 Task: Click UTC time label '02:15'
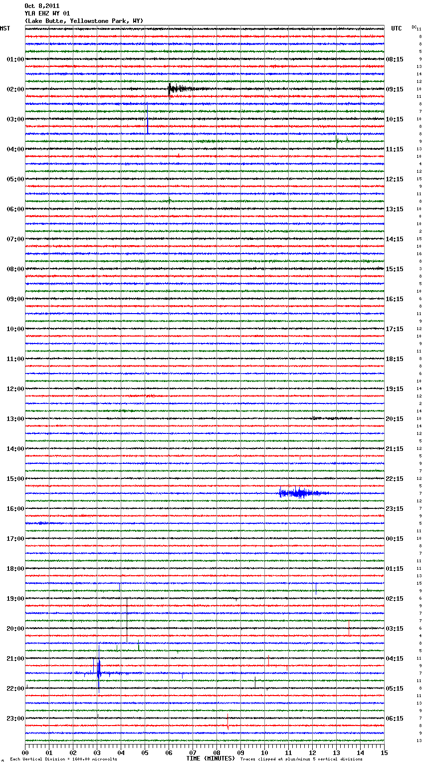tap(395, 599)
